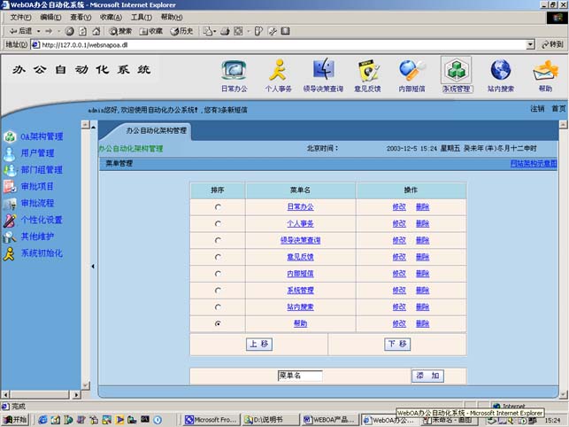Open the 收藏(A) favorites menu
Viewport: 569px width, 427px height.
pyautogui.click(x=111, y=17)
